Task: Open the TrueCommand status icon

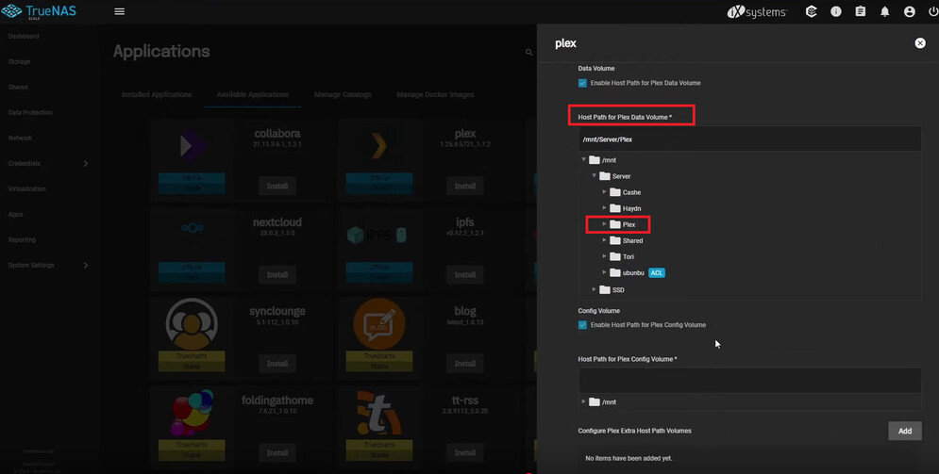Action: pos(812,11)
